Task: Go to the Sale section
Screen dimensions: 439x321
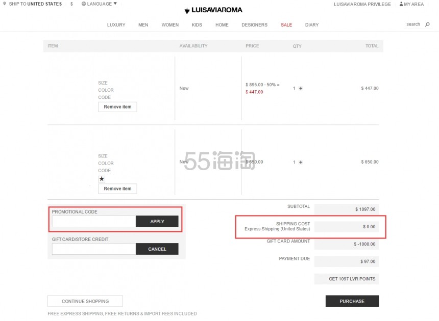Action: coord(286,25)
